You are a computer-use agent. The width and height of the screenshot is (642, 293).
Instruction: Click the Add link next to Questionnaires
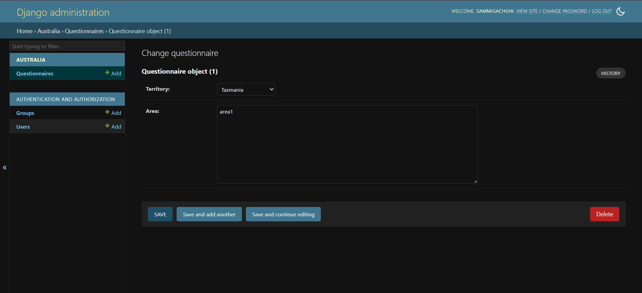(113, 73)
